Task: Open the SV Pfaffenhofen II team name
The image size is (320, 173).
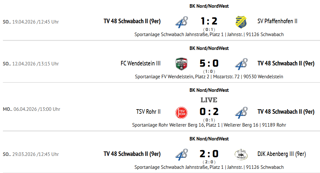Action: point(277,21)
